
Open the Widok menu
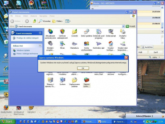(x=25, y=16)
